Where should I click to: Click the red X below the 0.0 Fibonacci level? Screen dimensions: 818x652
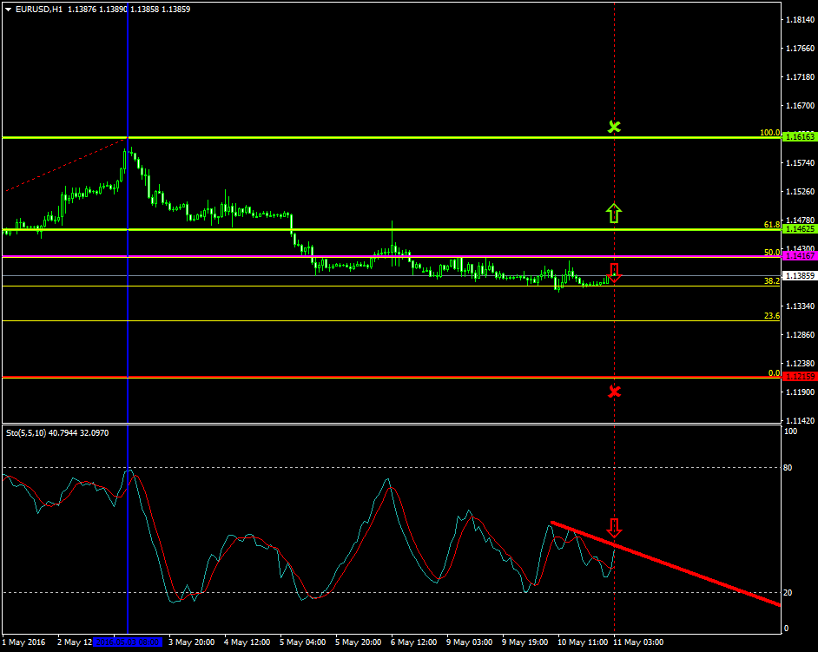[x=615, y=391]
